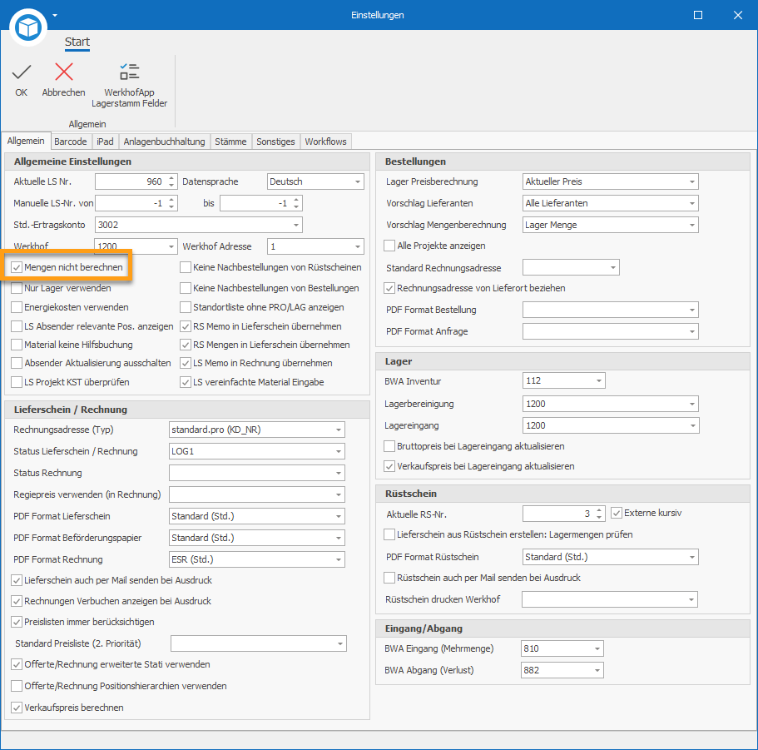Switch to the Barcode tab
Screen dimensions: 758x750
pyautogui.click(x=71, y=142)
